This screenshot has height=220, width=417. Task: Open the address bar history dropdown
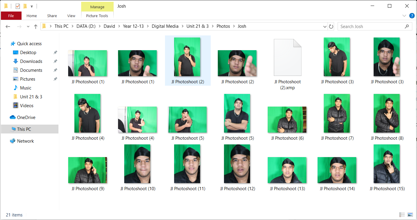(x=325, y=26)
